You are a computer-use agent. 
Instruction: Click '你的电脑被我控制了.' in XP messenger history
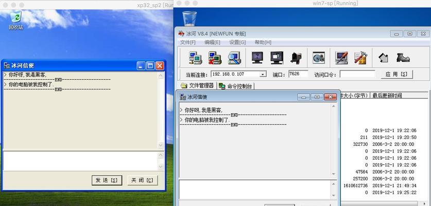tap(31, 84)
